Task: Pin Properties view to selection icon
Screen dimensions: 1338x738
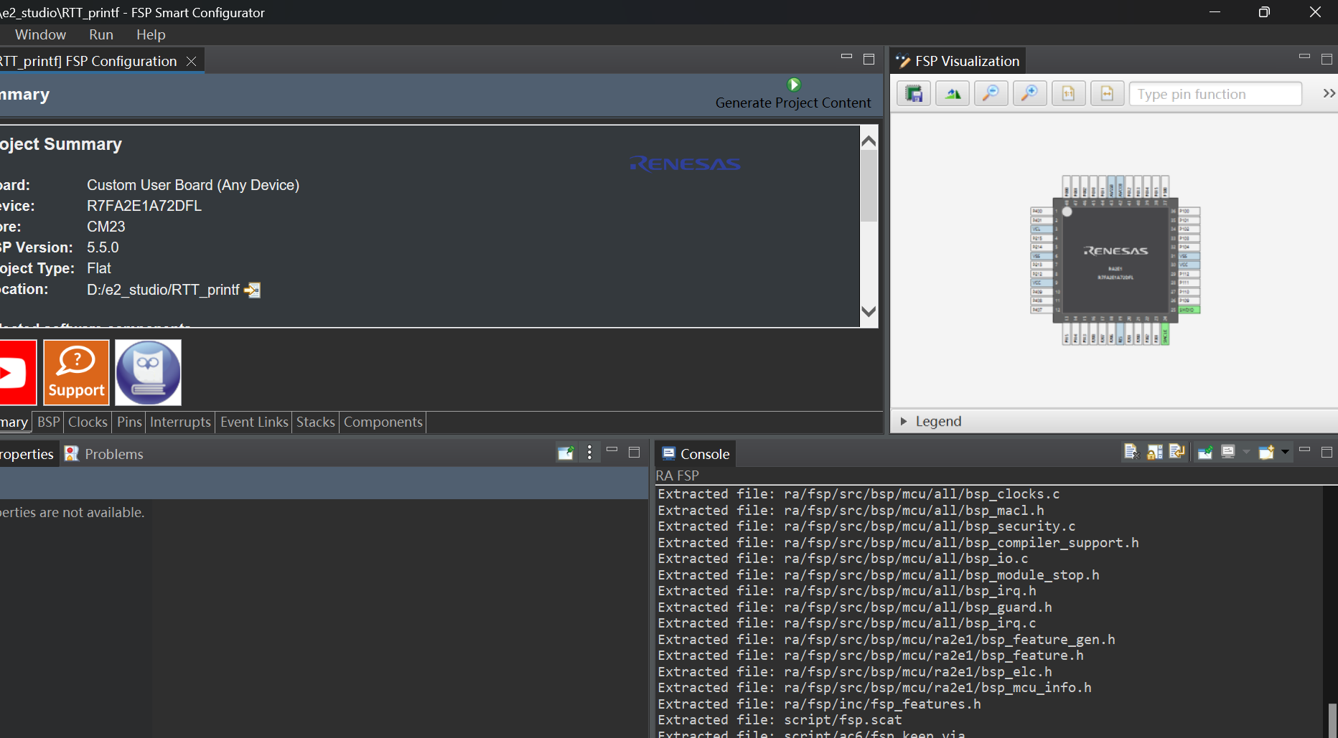Action: (566, 453)
